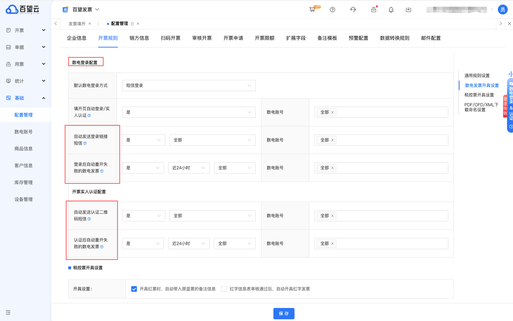513x321 pixels.
Task: Enable 红字信息表审核通过后自动开具红字发票 checkbox
Action: (x=224, y=289)
